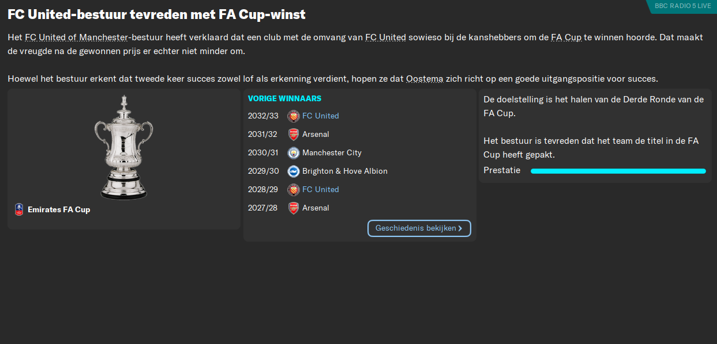
Task: Click the FC United badge for 2028/29
Action: (293, 189)
